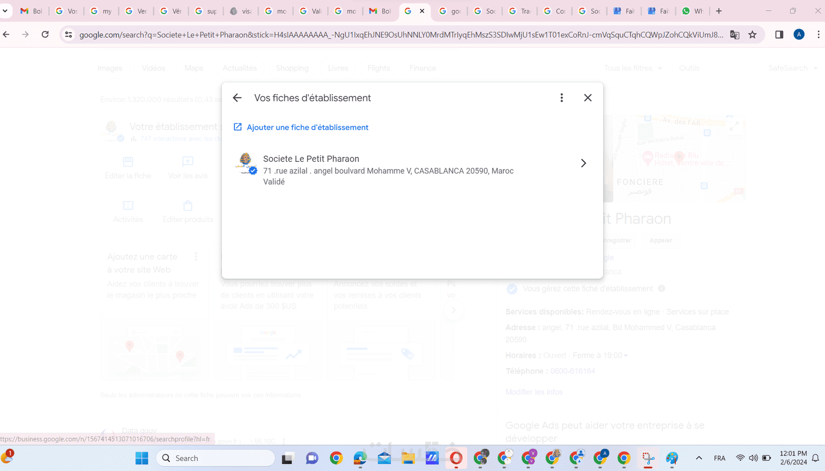Reload the current page
This screenshot has width=825, height=471.
click(x=45, y=34)
